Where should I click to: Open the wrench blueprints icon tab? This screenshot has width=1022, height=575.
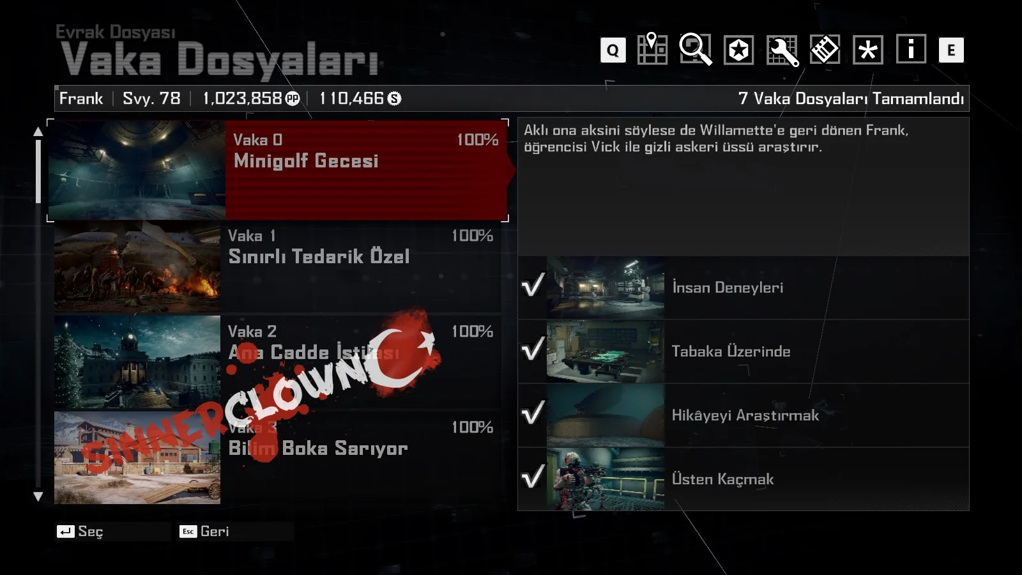[782, 50]
